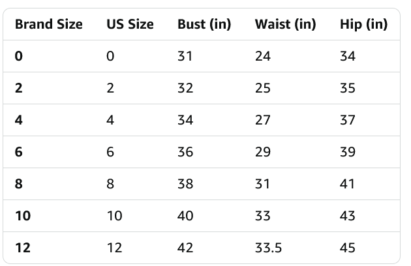The image size is (411, 266).
Task: Select hip measurement 35 for size 2
Action: point(348,88)
